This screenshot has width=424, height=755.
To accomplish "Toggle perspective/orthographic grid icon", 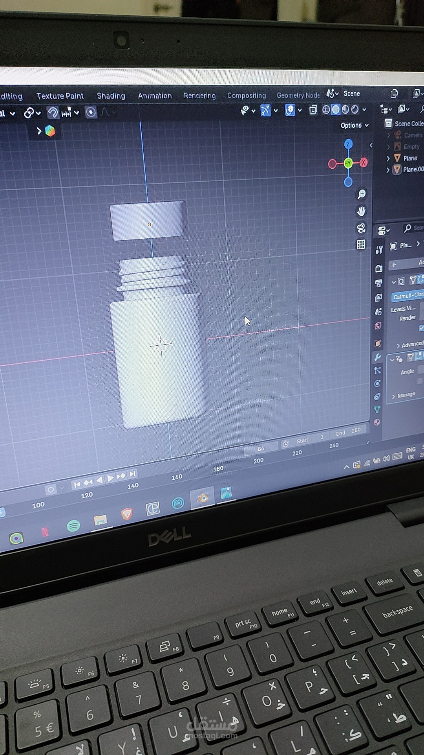I will [x=361, y=245].
